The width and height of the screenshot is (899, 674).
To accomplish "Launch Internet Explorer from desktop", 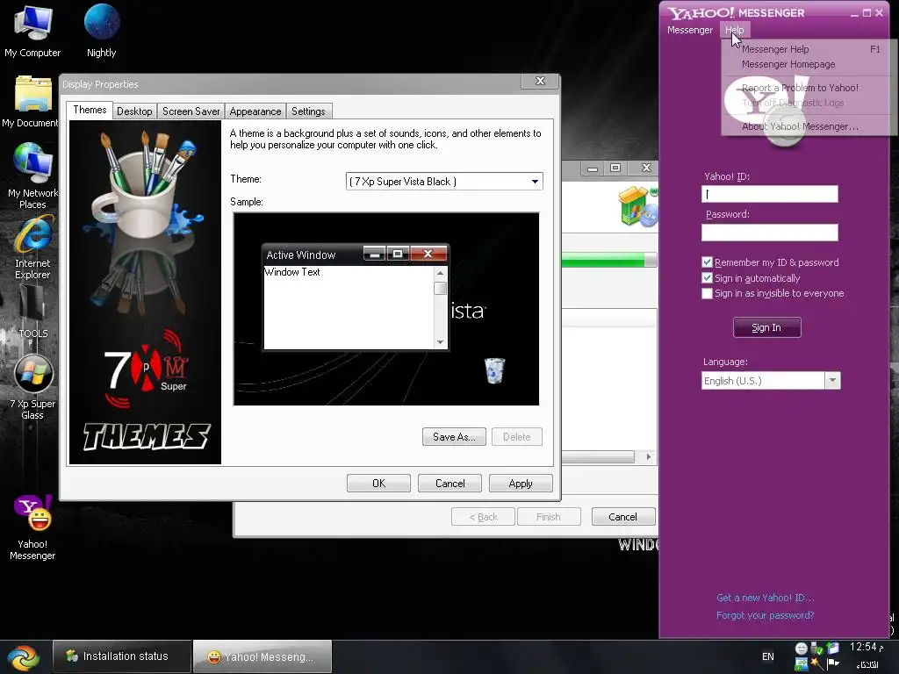I will pos(32,247).
